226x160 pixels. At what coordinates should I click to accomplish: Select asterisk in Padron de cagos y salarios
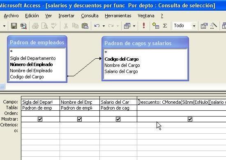click(x=106, y=53)
